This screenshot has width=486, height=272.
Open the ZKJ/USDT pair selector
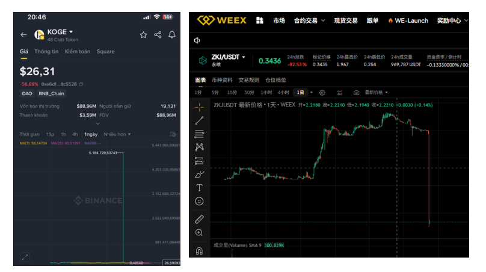pyautogui.click(x=229, y=57)
